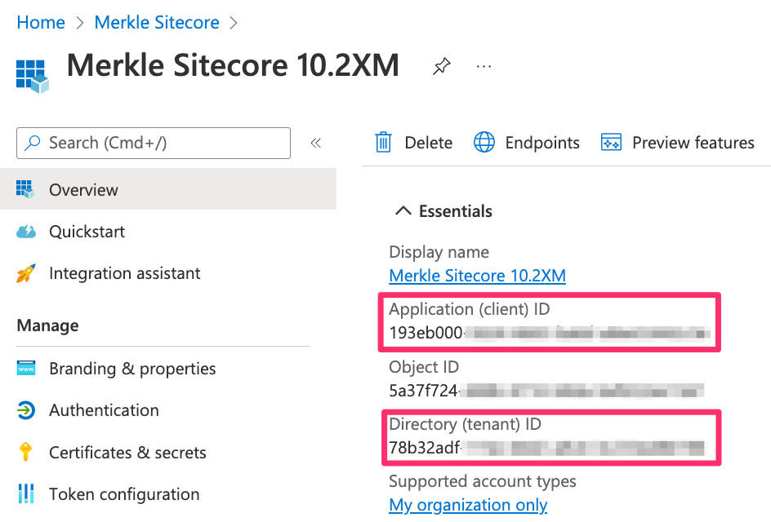Click the Token configuration bars icon

pos(26,493)
